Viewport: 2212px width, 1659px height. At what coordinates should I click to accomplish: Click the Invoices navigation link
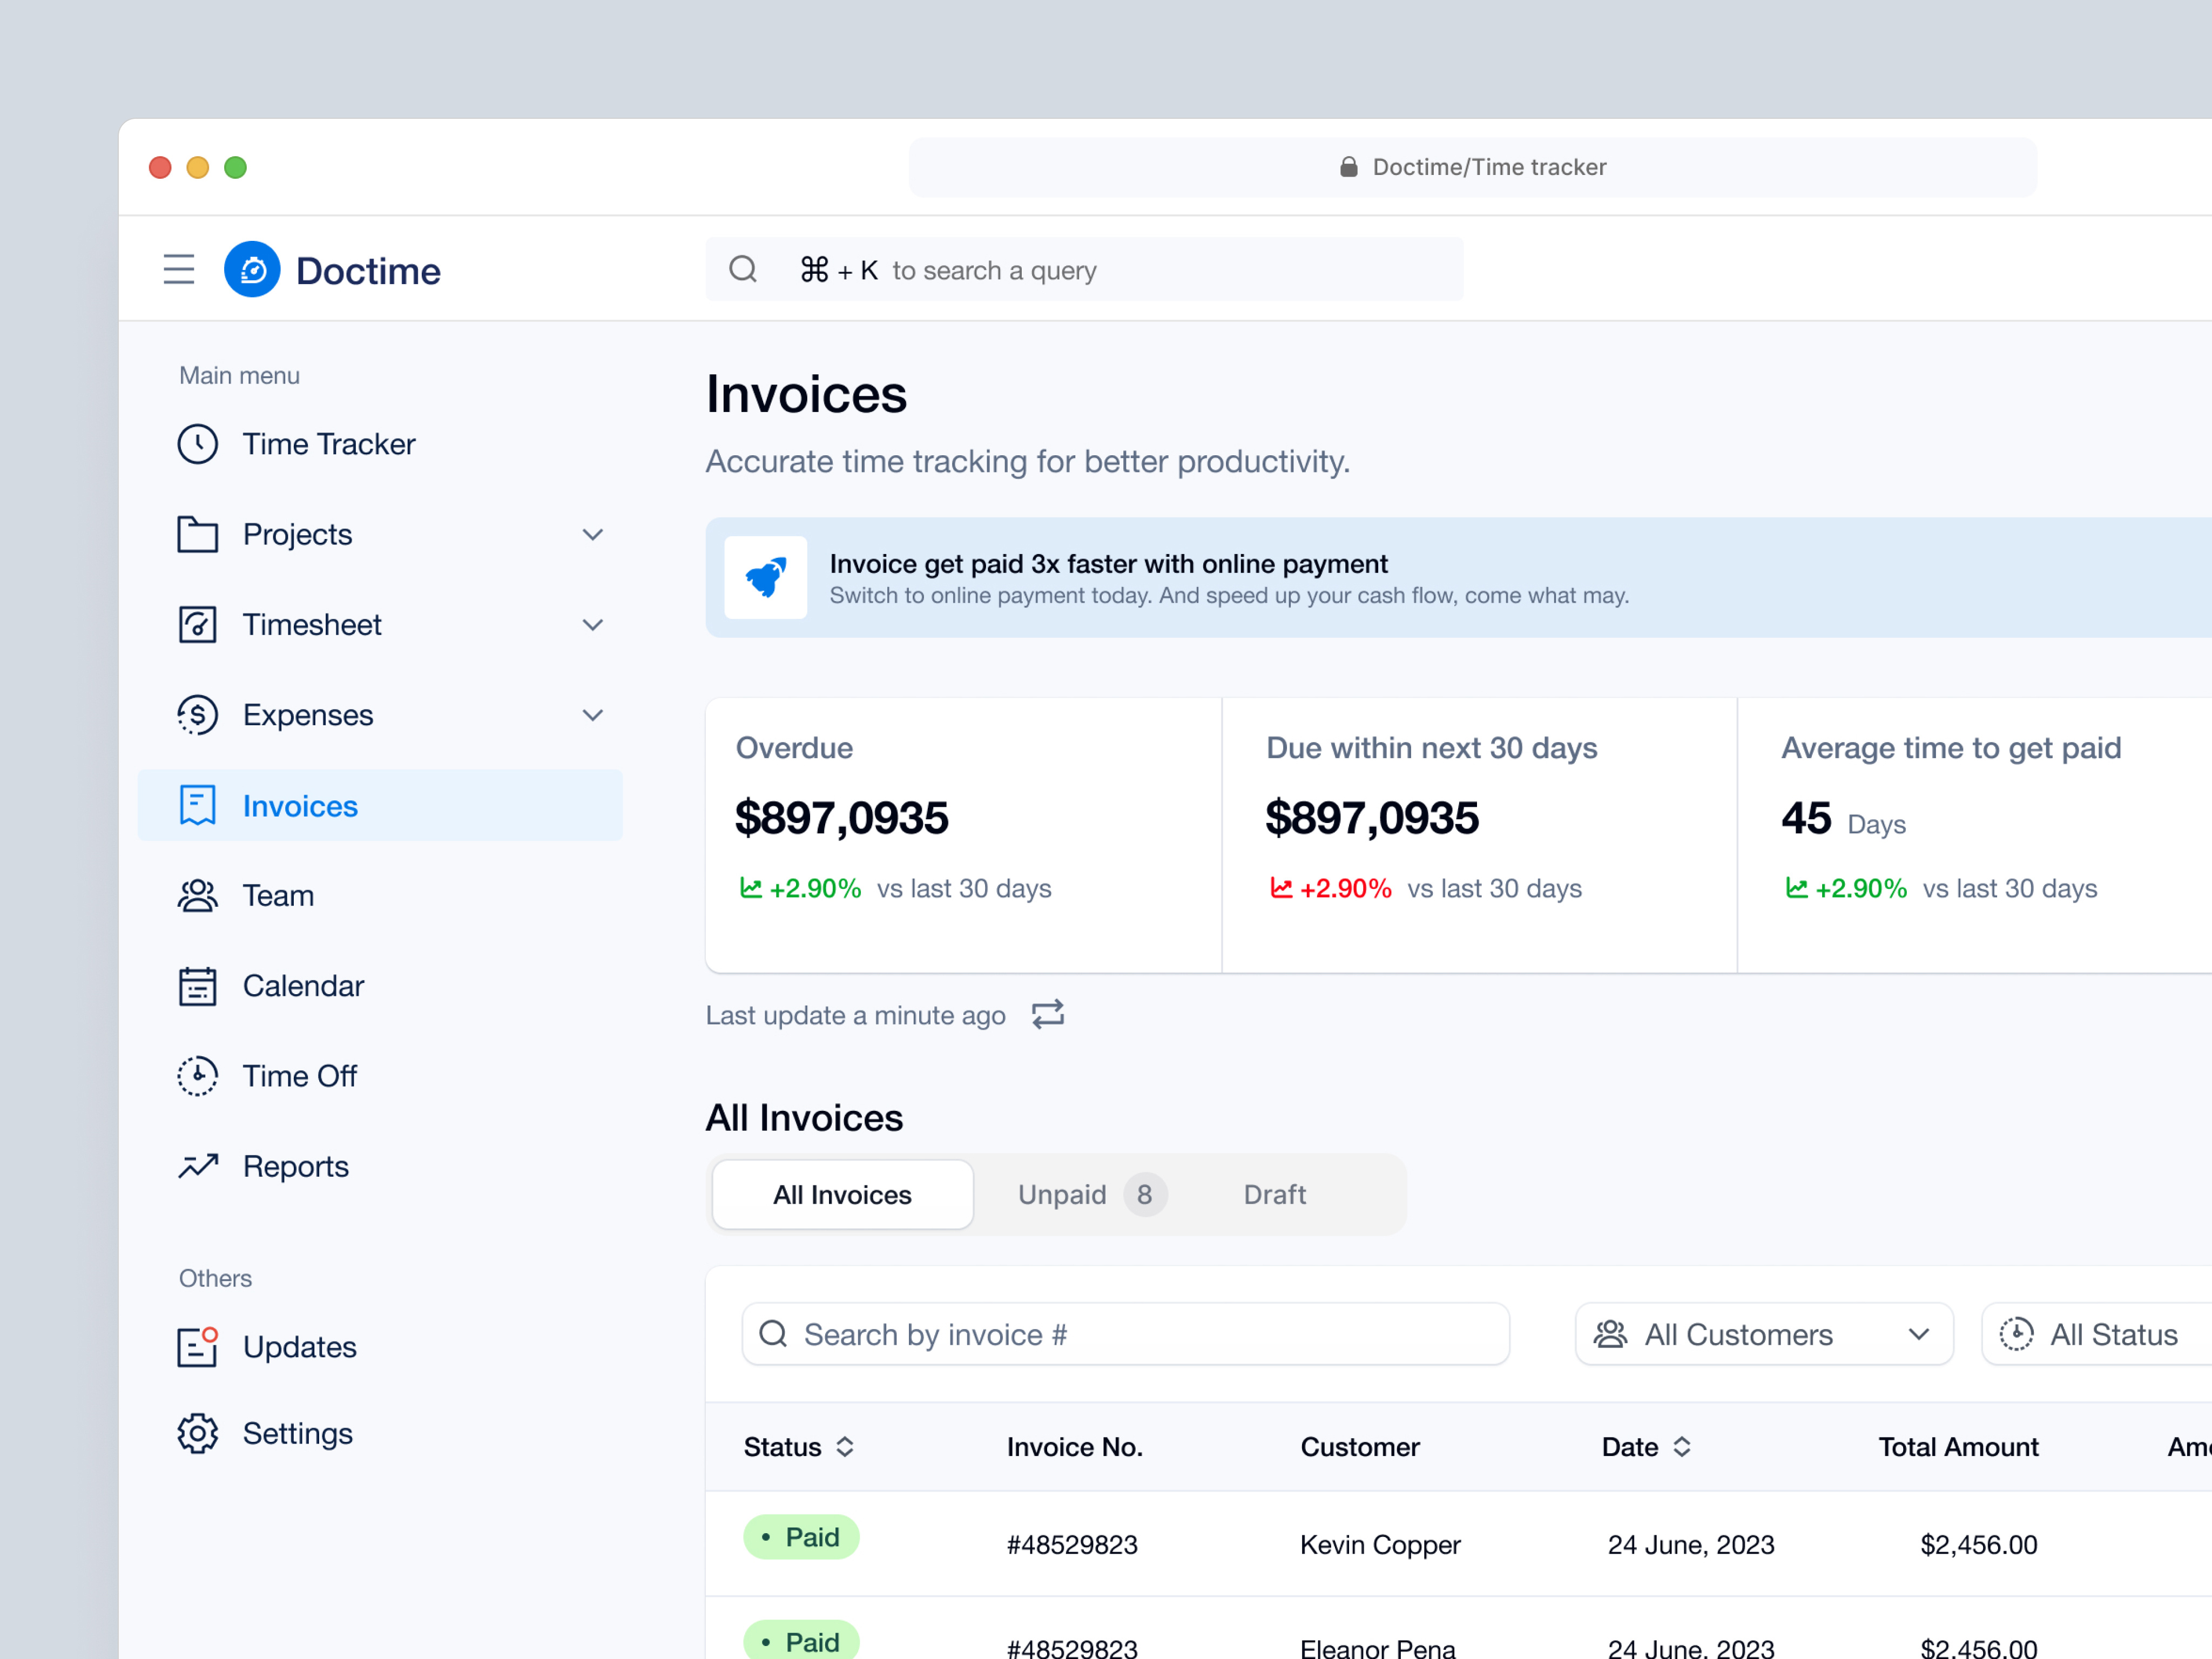coord(299,805)
